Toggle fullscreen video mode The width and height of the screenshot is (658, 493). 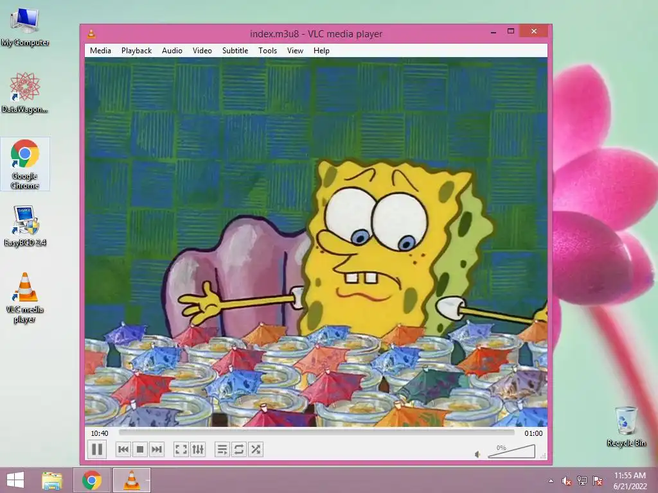click(181, 449)
